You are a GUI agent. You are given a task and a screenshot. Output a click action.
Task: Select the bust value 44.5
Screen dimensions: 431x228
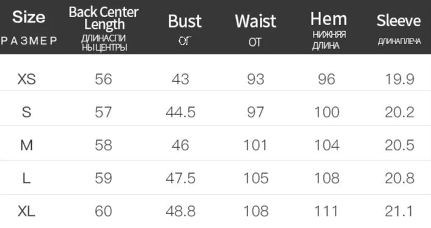click(180, 112)
